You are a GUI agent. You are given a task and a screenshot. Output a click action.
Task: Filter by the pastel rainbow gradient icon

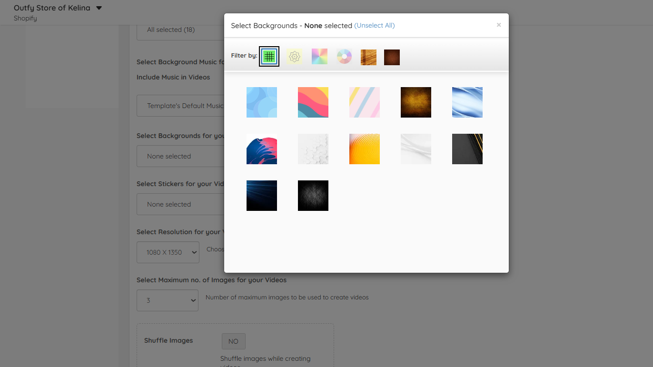coord(319,57)
